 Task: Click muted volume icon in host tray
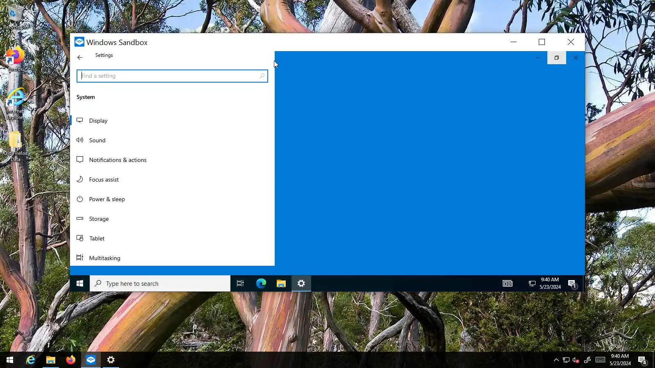576,360
